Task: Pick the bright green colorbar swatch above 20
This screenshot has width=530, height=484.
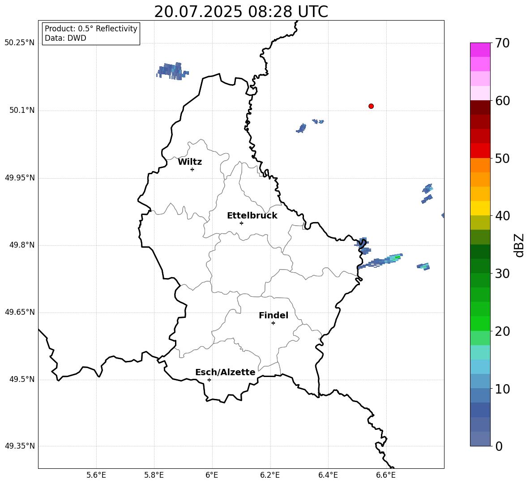Action: [x=480, y=323]
